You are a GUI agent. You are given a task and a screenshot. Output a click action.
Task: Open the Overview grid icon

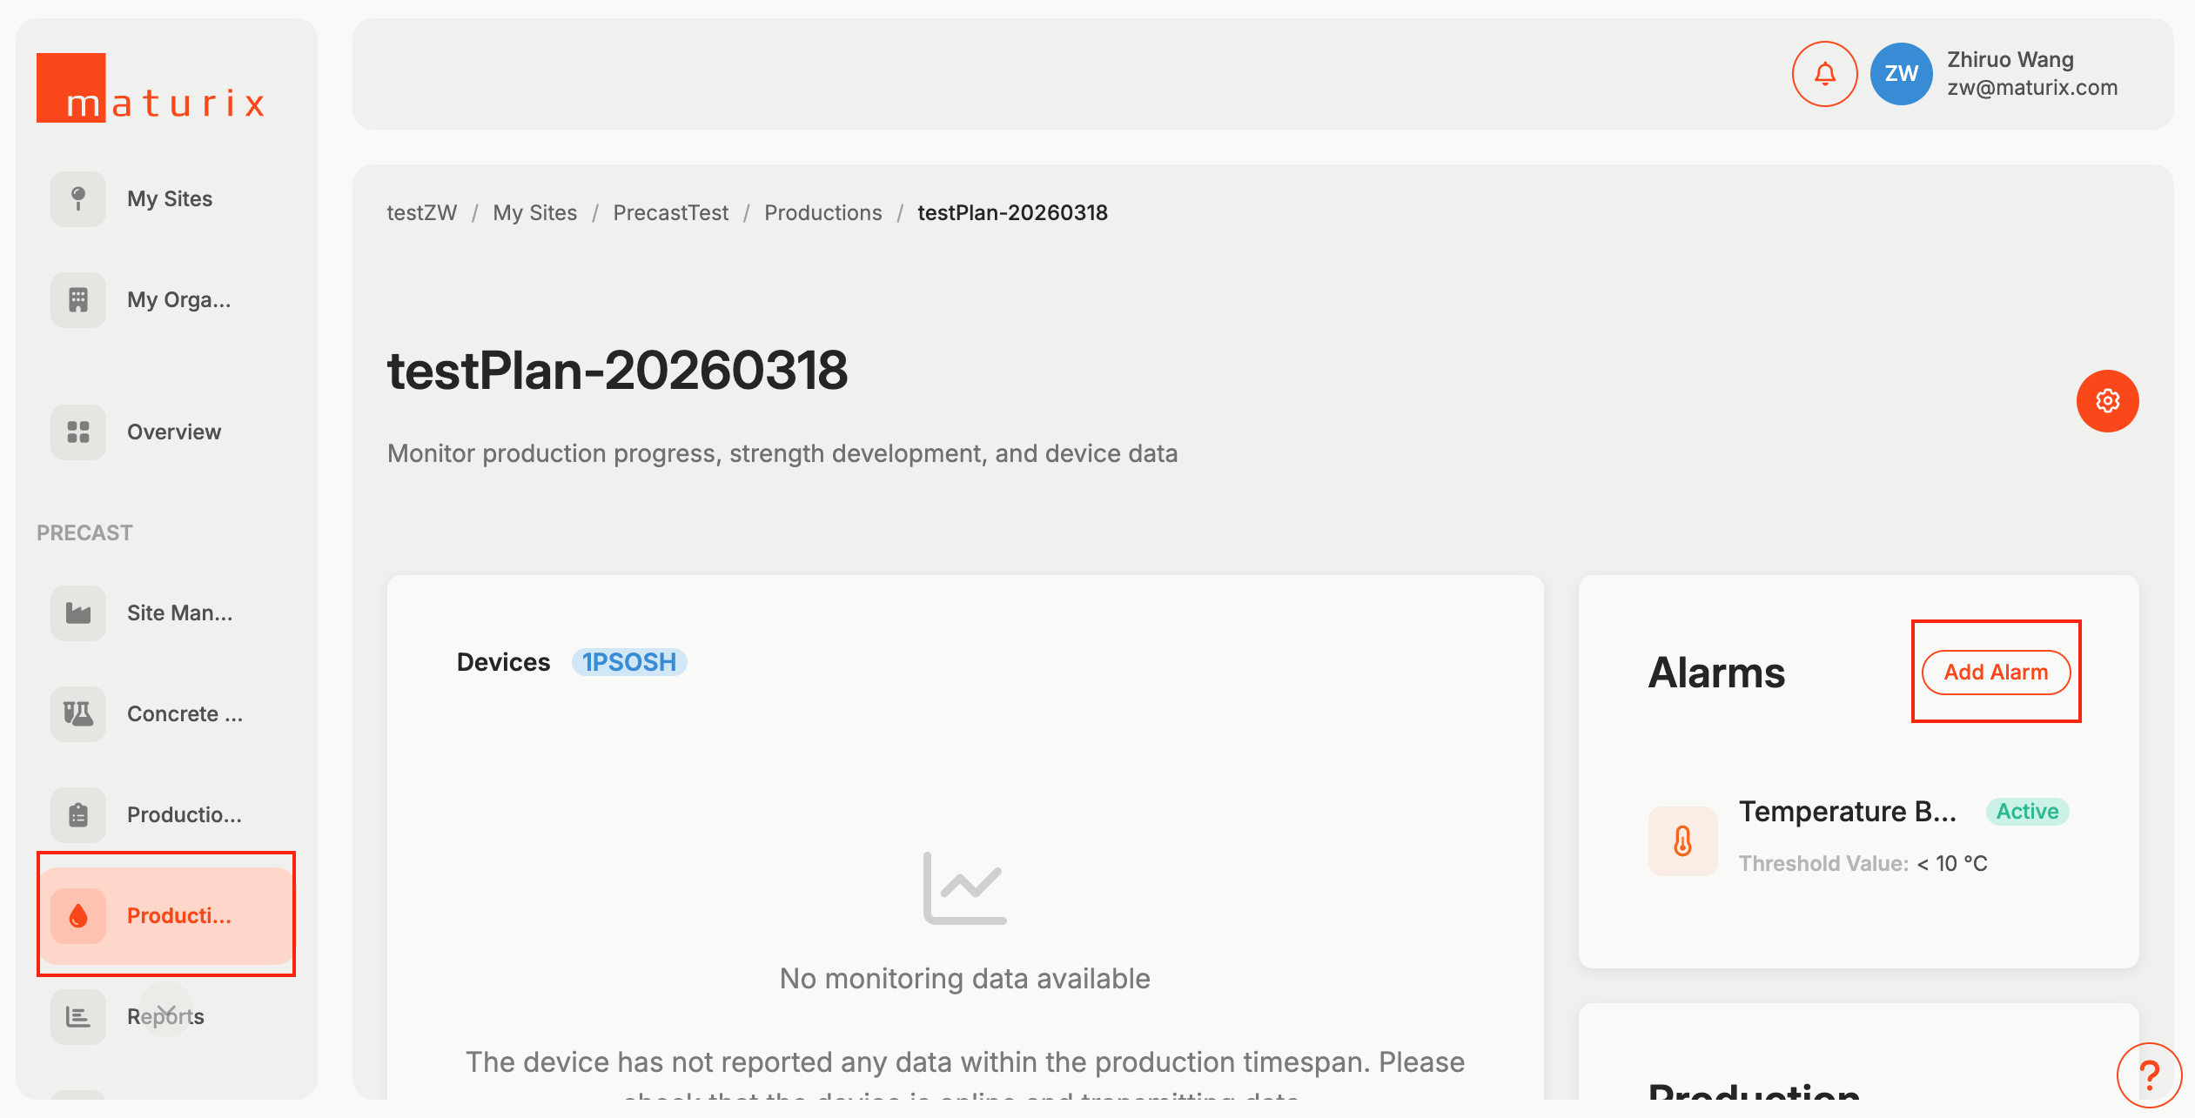78,432
